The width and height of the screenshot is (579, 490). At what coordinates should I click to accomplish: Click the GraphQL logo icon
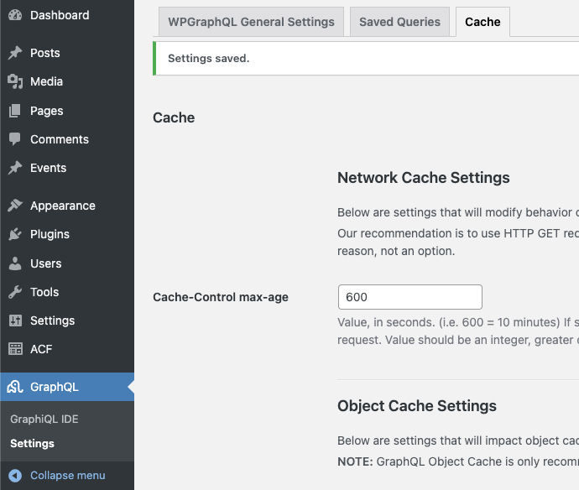15,387
